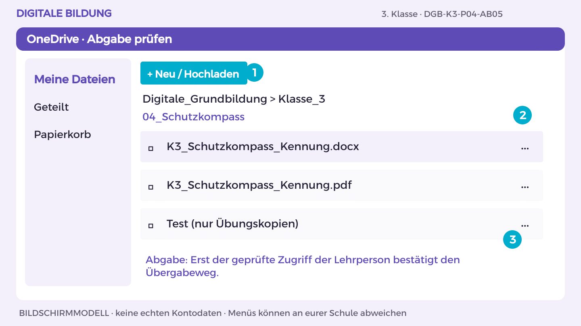The image size is (581, 326).
Task: Open the Test (nur Übungskopien) folder
Action: pyautogui.click(x=232, y=224)
